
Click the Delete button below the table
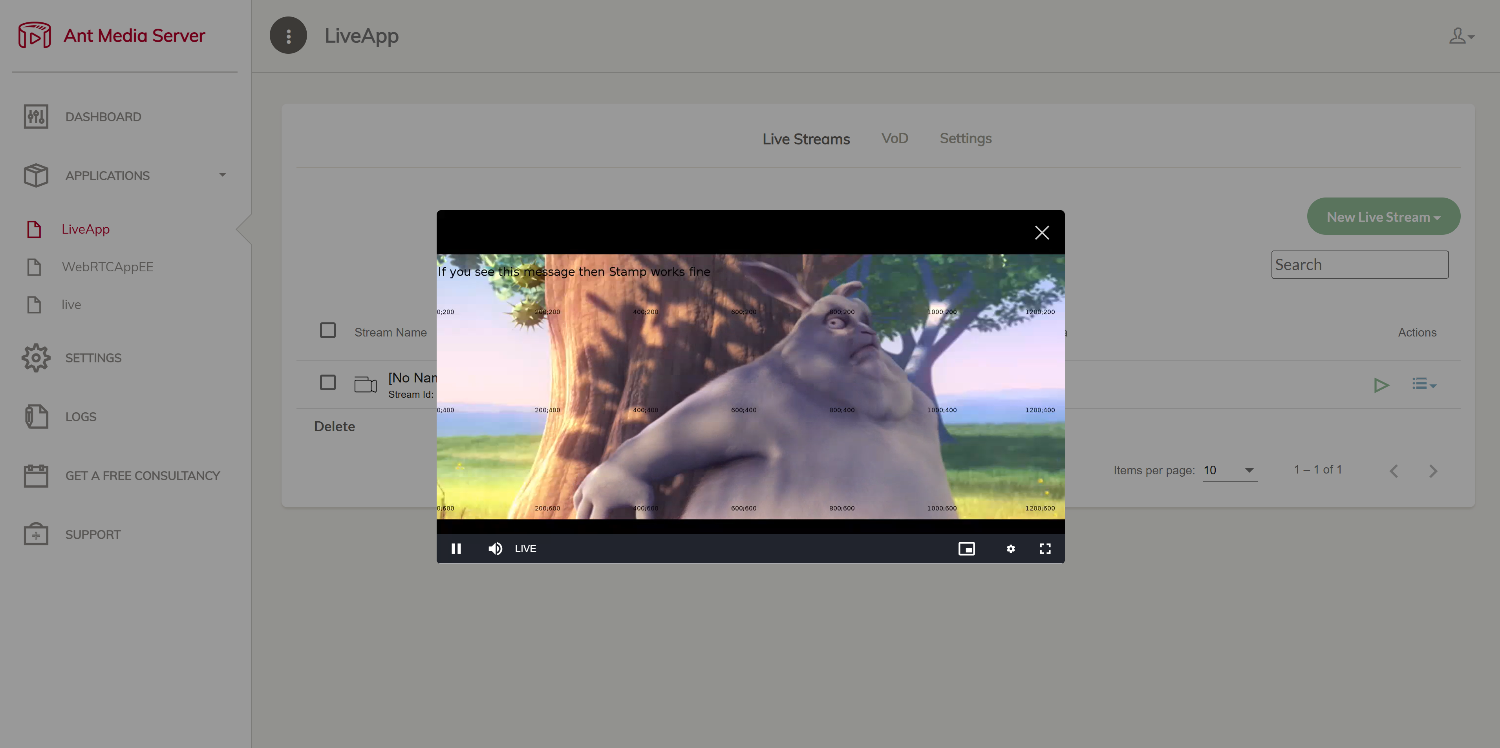[x=335, y=427]
